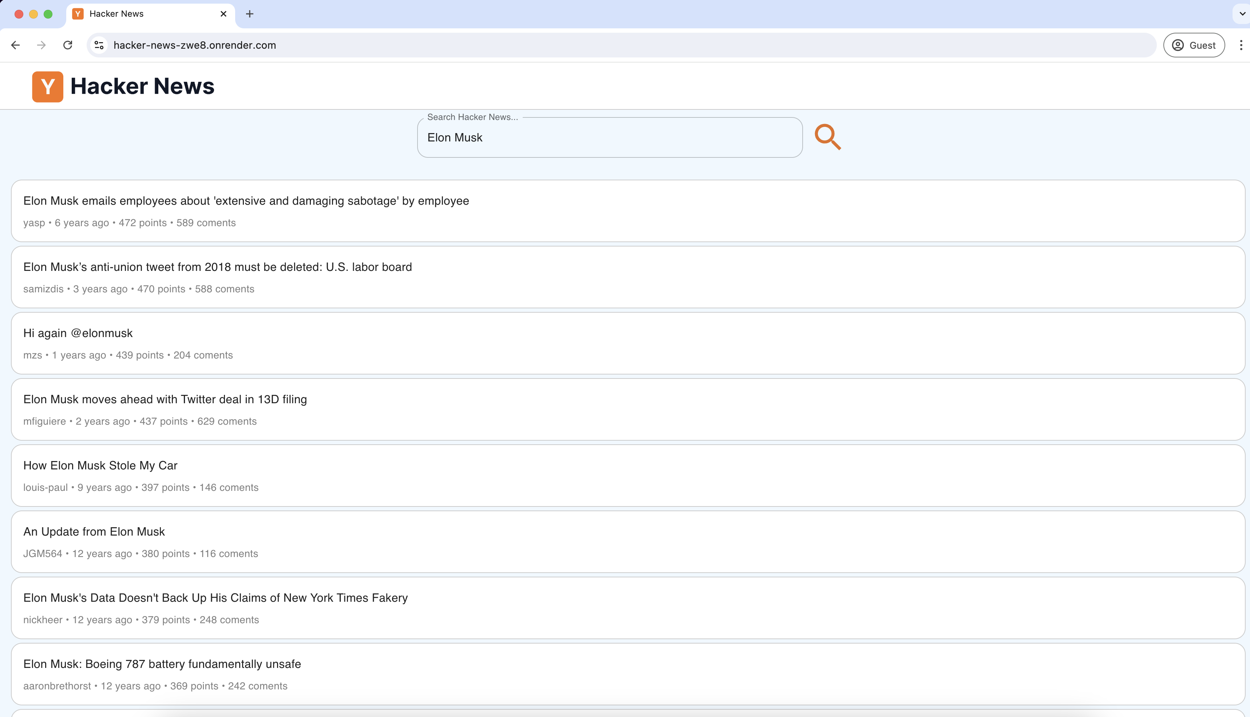
Task: Click the 'yasp' author metadata line
Action: [130, 223]
